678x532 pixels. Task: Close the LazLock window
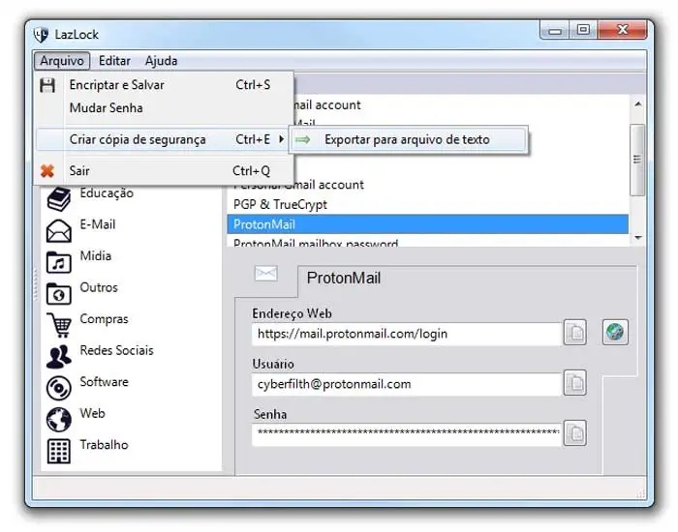coord(622,30)
